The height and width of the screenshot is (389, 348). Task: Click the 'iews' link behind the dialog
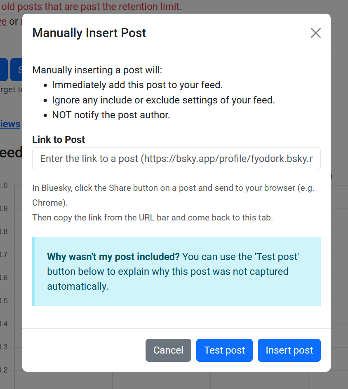point(10,124)
